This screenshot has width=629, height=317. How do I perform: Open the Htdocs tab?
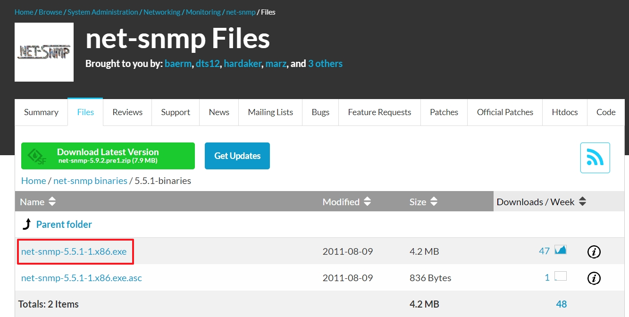tap(565, 112)
